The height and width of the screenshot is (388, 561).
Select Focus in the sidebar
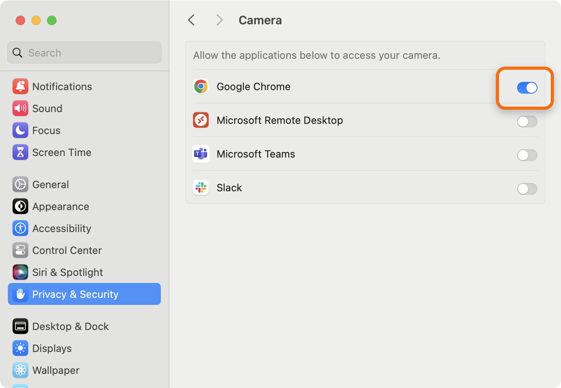tap(84, 131)
